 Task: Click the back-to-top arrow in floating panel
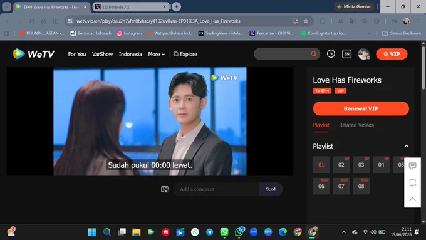coord(412,199)
